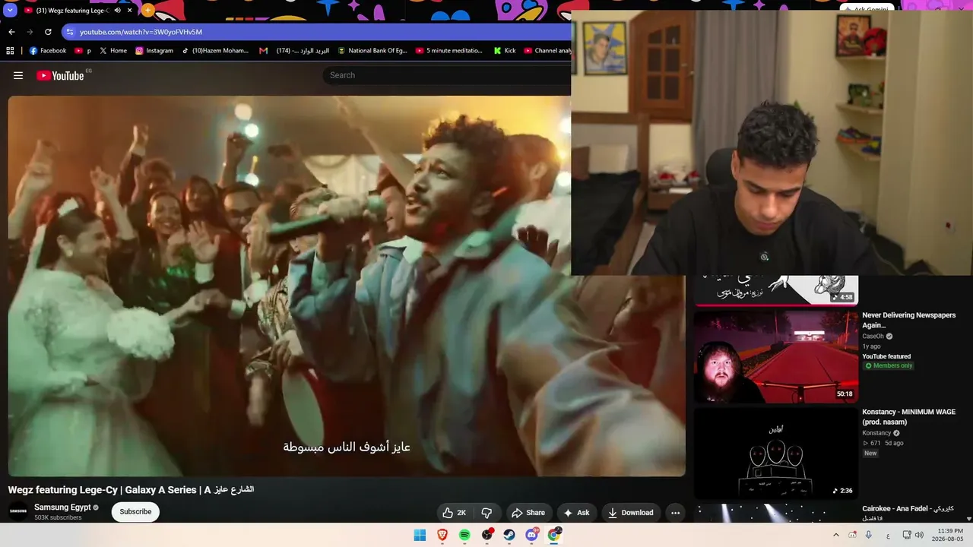This screenshot has height=547, width=973.
Task: Open Never Delivering Newspapers Again video title
Action: coord(908,320)
